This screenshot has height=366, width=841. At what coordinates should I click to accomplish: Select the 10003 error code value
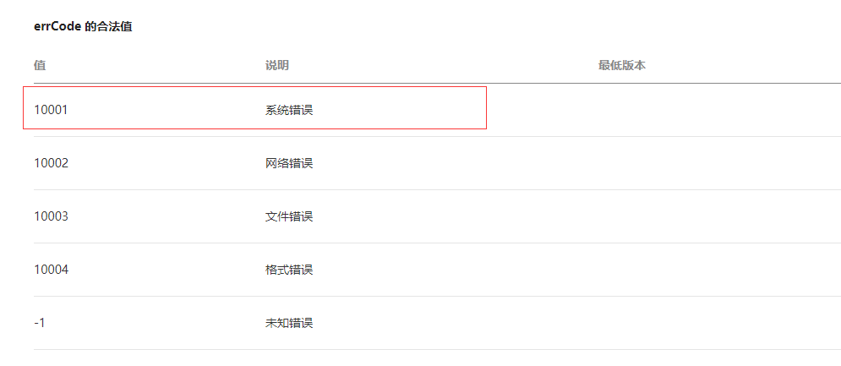51,216
